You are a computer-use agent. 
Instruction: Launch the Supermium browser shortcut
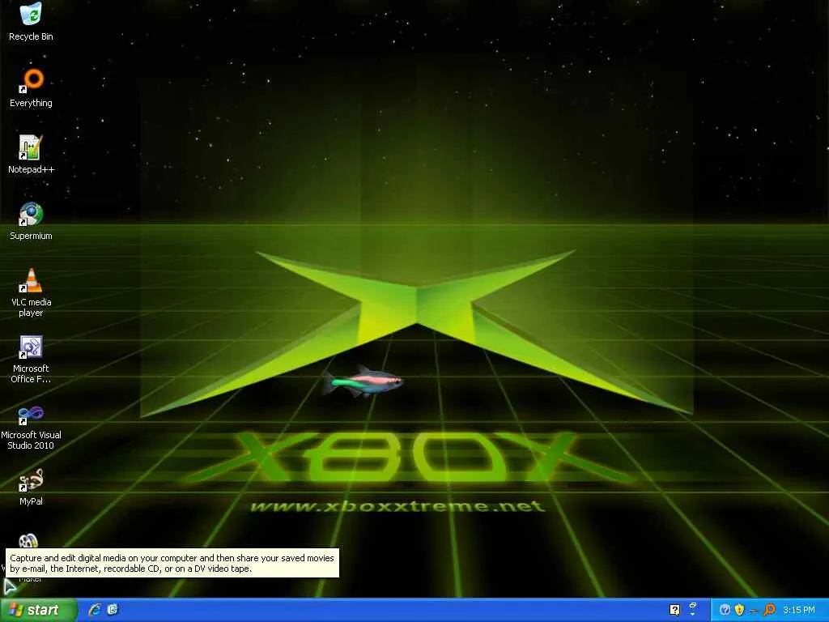point(31,221)
